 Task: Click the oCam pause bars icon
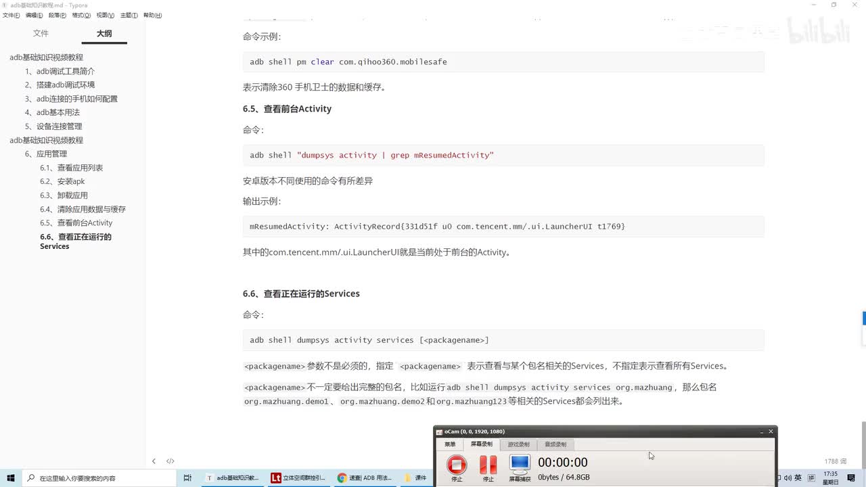pos(488,465)
